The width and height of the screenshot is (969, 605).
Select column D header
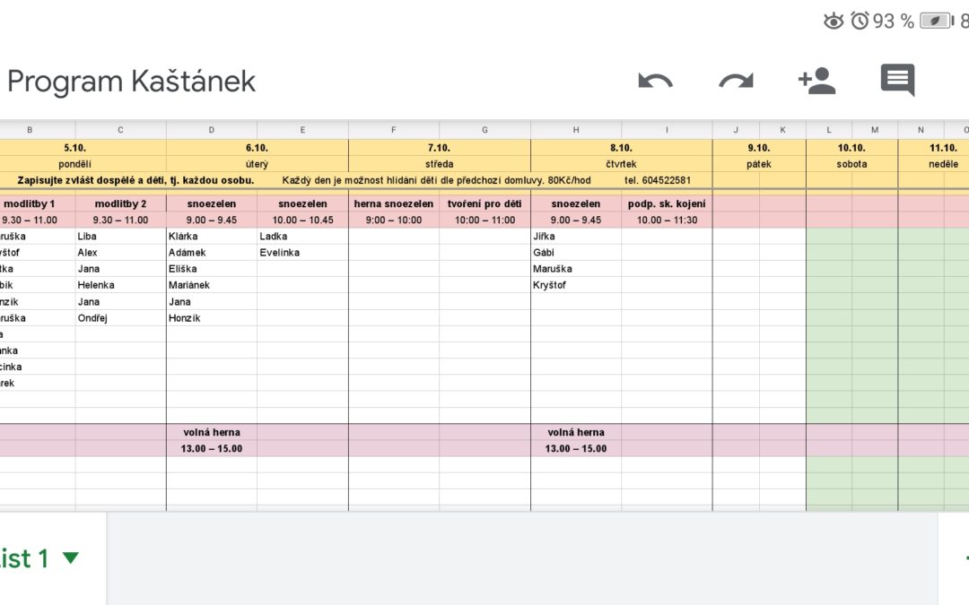pos(212,130)
